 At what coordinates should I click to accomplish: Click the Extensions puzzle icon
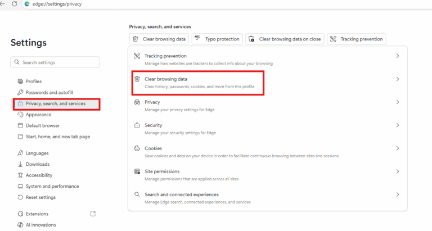pos(20,214)
